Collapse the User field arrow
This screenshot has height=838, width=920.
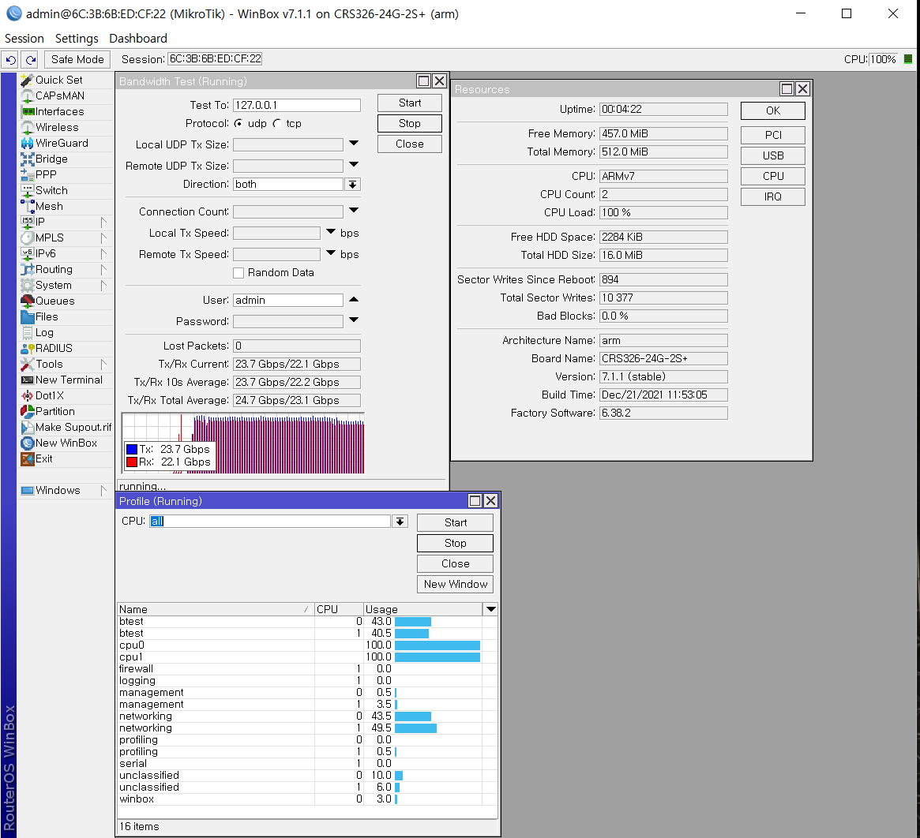[x=353, y=299]
